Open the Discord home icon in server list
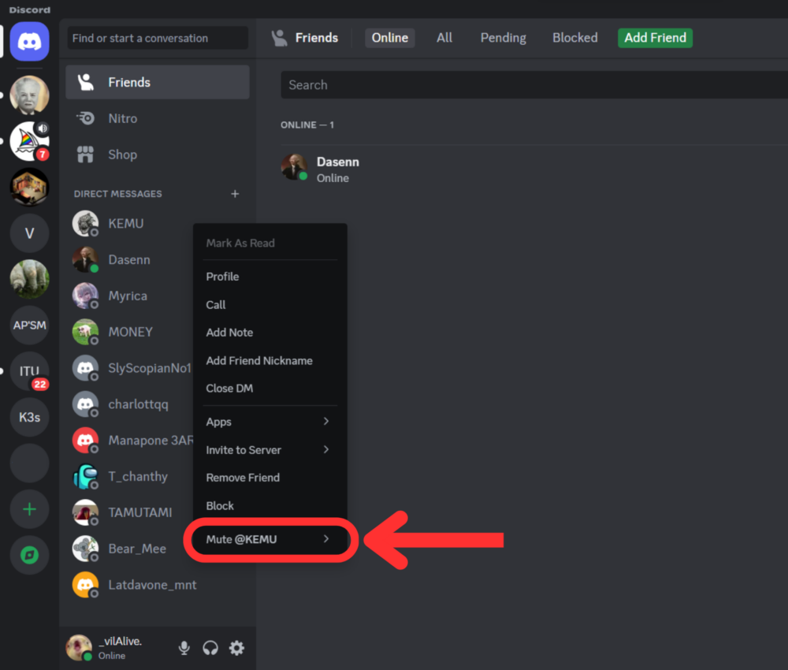This screenshot has height=670, width=788. pos(29,41)
